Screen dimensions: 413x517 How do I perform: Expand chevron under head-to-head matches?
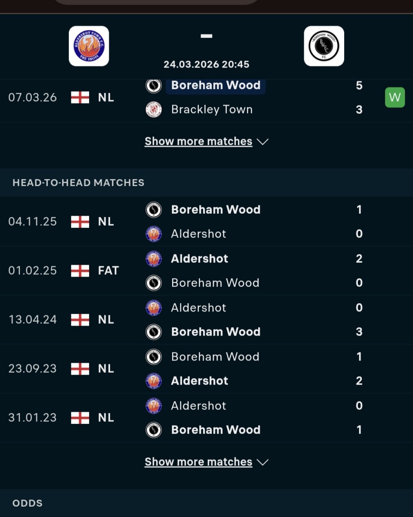click(262, 462)
